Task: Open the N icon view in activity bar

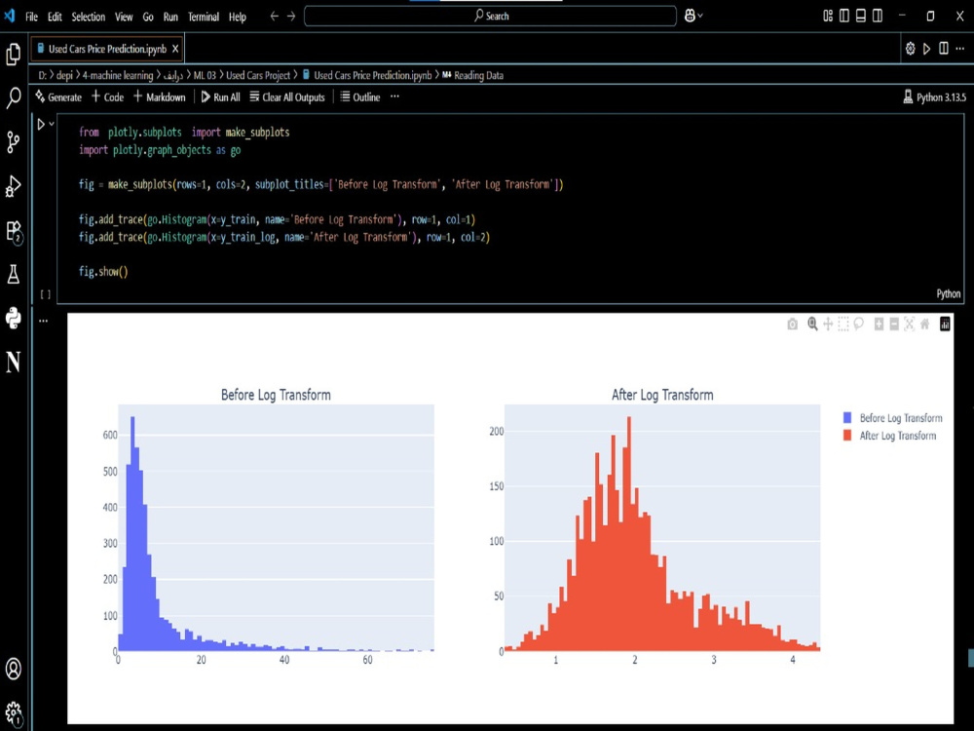Action: (x=13, y=362)
